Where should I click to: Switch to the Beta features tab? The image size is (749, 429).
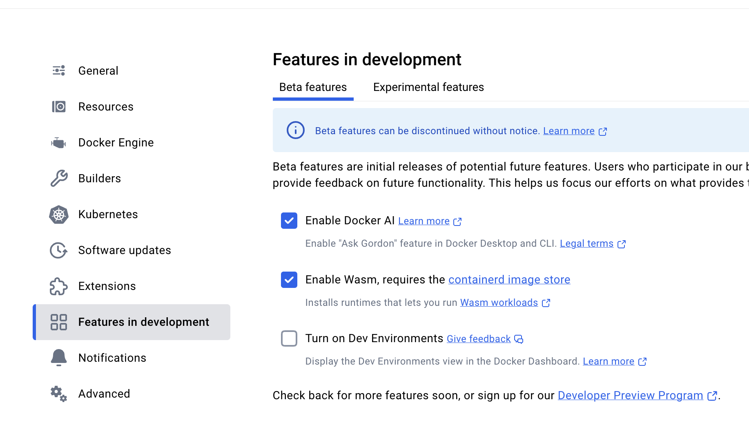[313, 87]
